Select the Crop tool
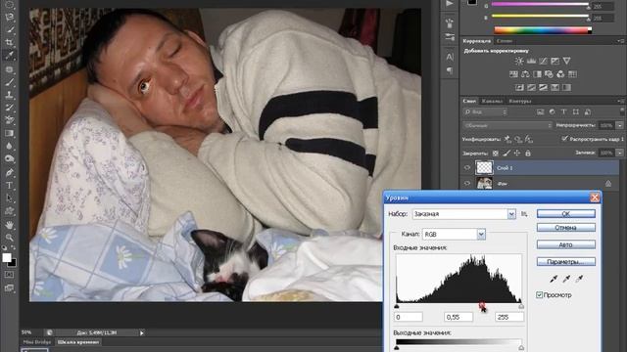627x352 pixels. (x=9, y=43)
